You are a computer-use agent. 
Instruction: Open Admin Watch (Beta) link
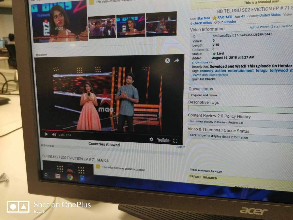[x=265, y=27]
